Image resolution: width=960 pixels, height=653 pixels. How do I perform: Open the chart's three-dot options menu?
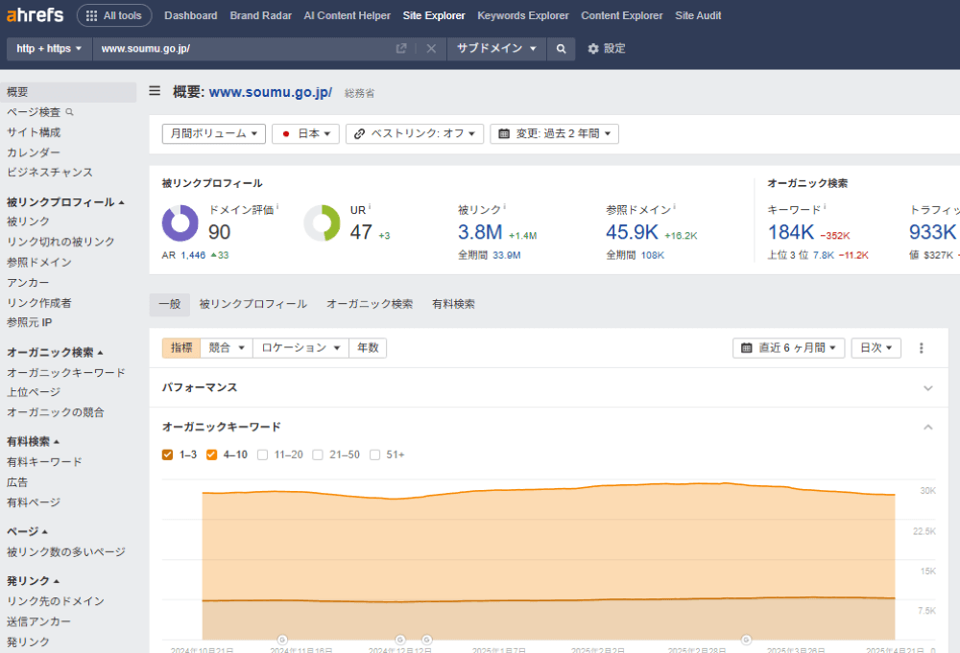point(921,348)
